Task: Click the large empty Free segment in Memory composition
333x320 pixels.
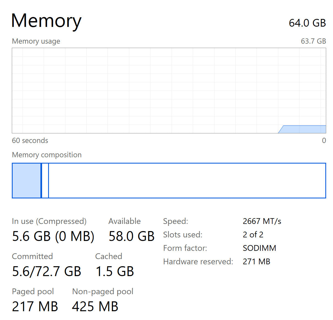Action: [x=187, y=180]
